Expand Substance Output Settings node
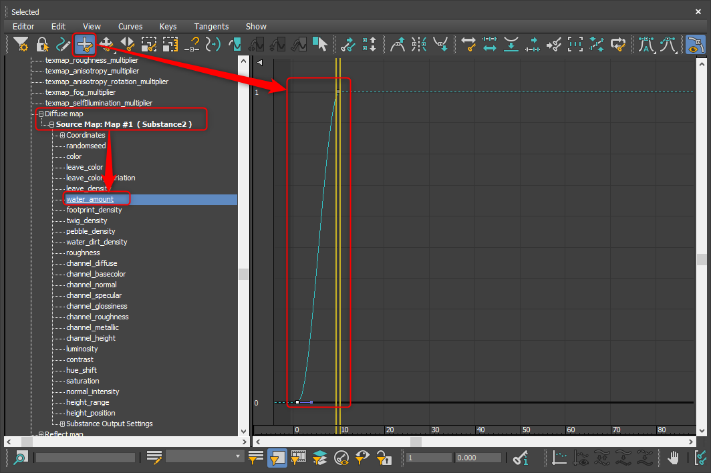The width and height of the screenshot is (711, 473). tap(62, 424)
